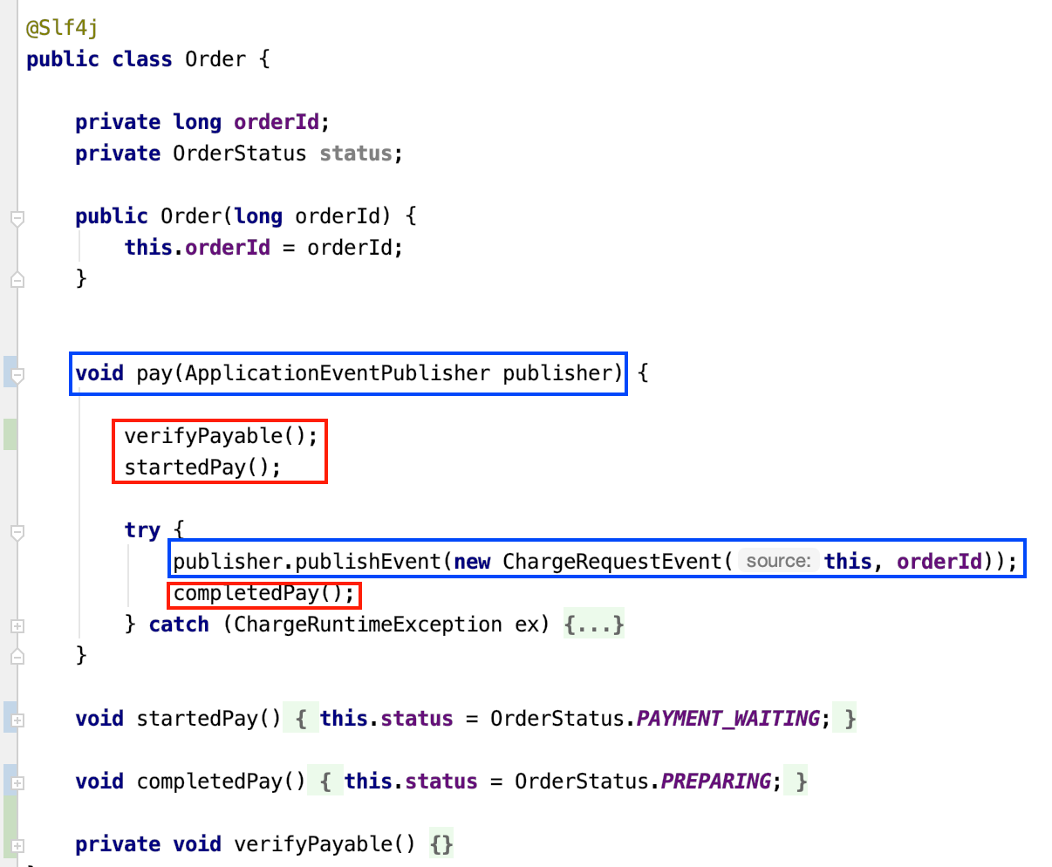
Task: Click the @Slf4j annotation
Action: (x=62, y=28)
